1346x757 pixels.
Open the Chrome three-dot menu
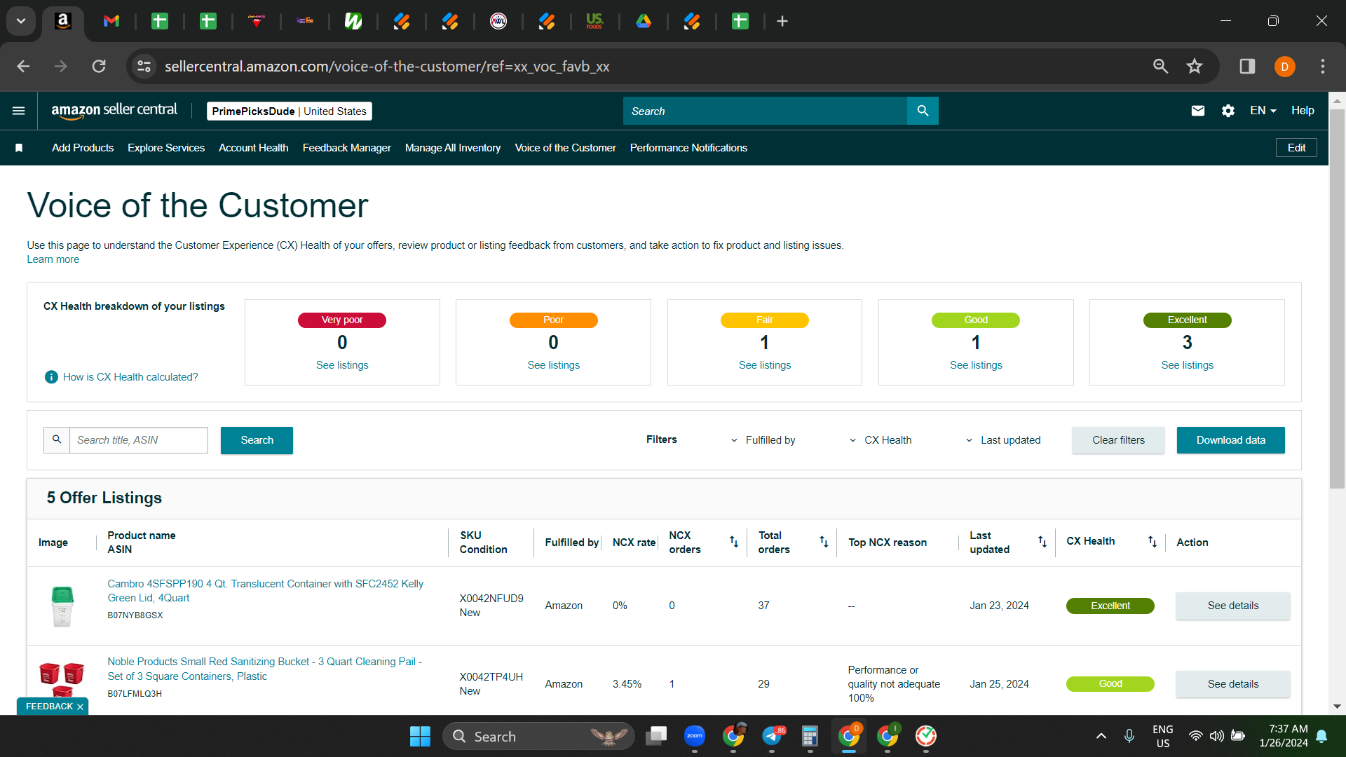click(x=1323, y=67)
